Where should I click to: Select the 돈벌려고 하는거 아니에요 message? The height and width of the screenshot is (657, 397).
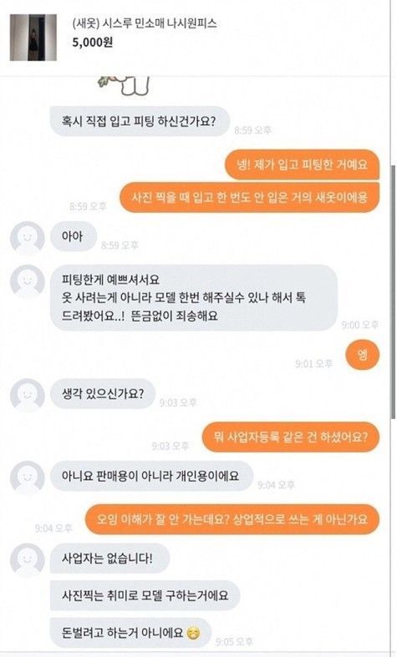[x=130, y=633]
